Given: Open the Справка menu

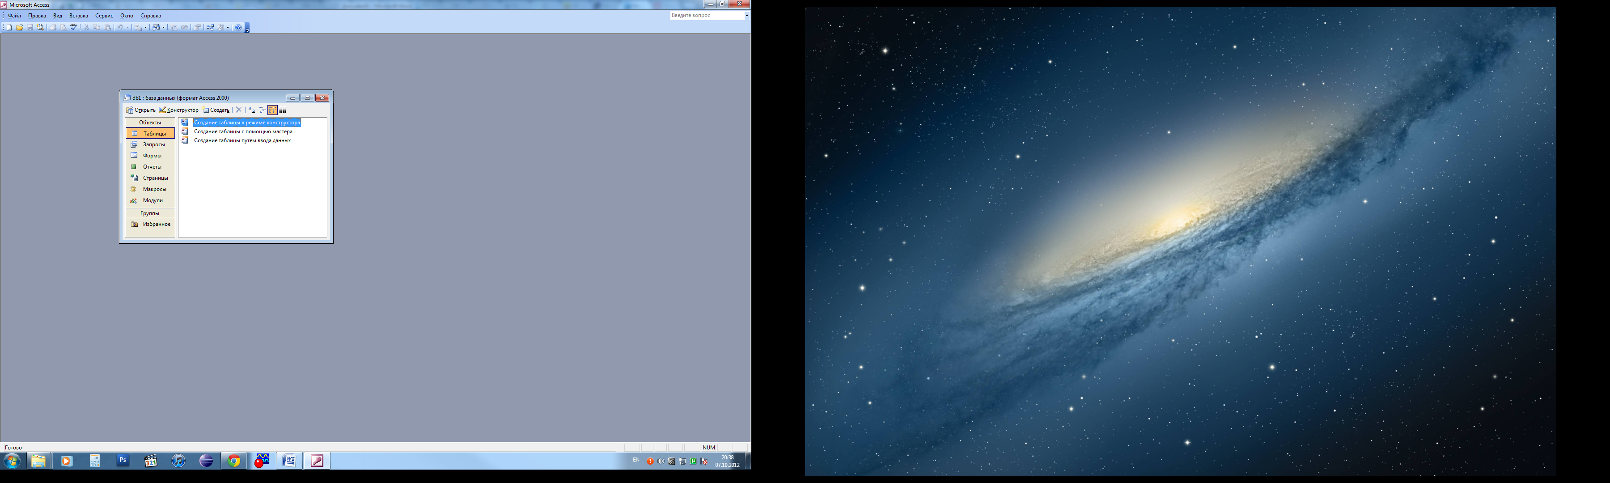Looking at the screenshot, I should pos(151,16).
